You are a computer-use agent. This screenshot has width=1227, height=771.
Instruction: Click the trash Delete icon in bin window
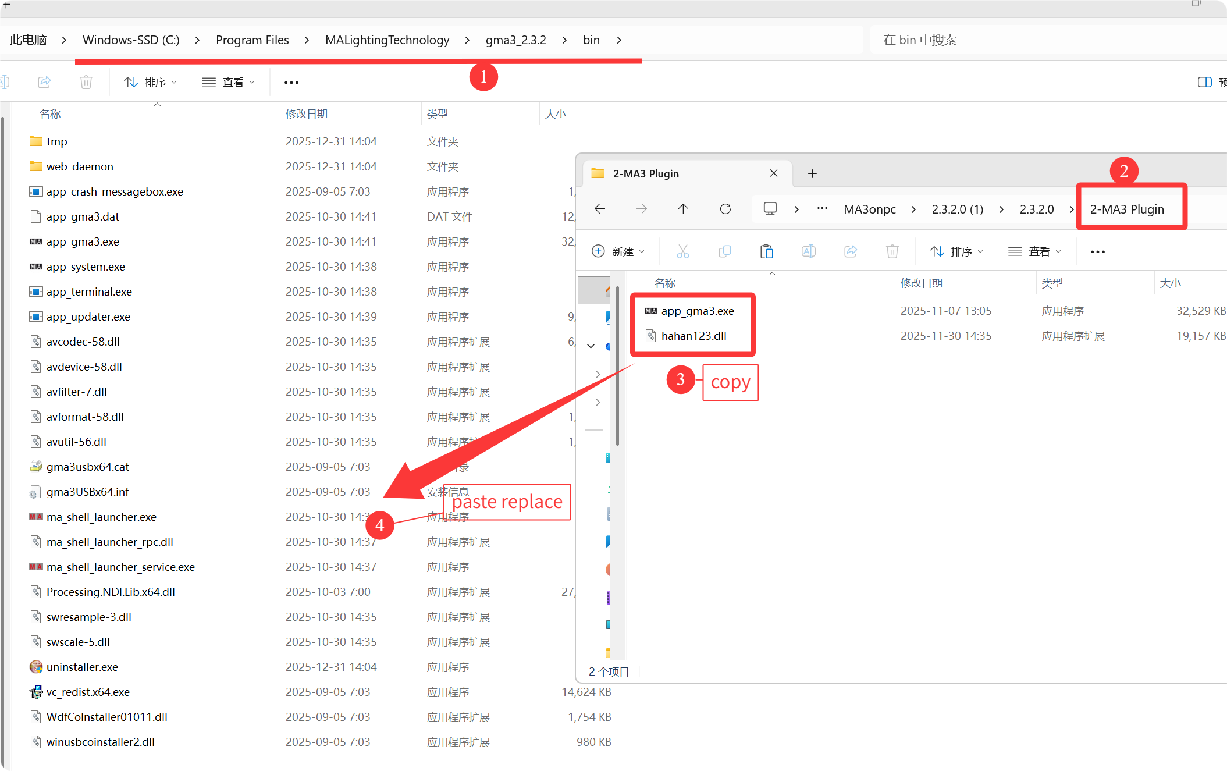tap(86, 82)
